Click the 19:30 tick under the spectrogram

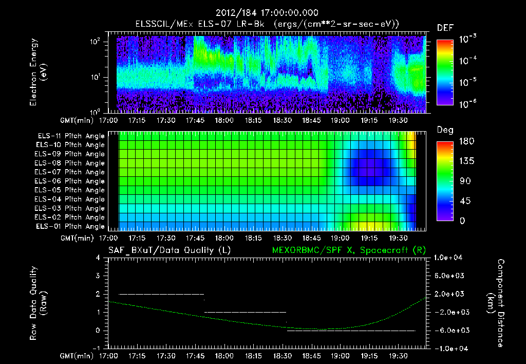[x=398, y=120]
